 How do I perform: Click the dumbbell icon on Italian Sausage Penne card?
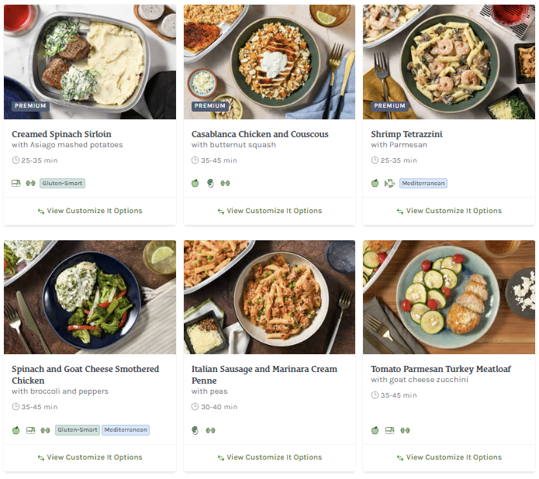coord(210,430)
